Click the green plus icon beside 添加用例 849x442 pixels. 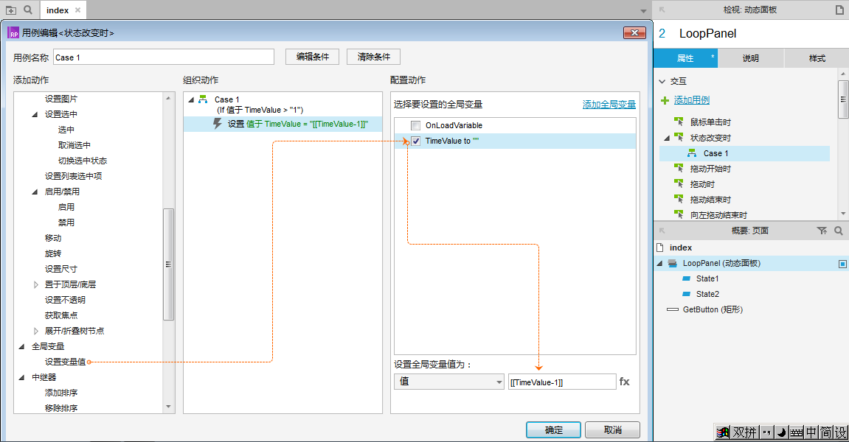(665, 100)
